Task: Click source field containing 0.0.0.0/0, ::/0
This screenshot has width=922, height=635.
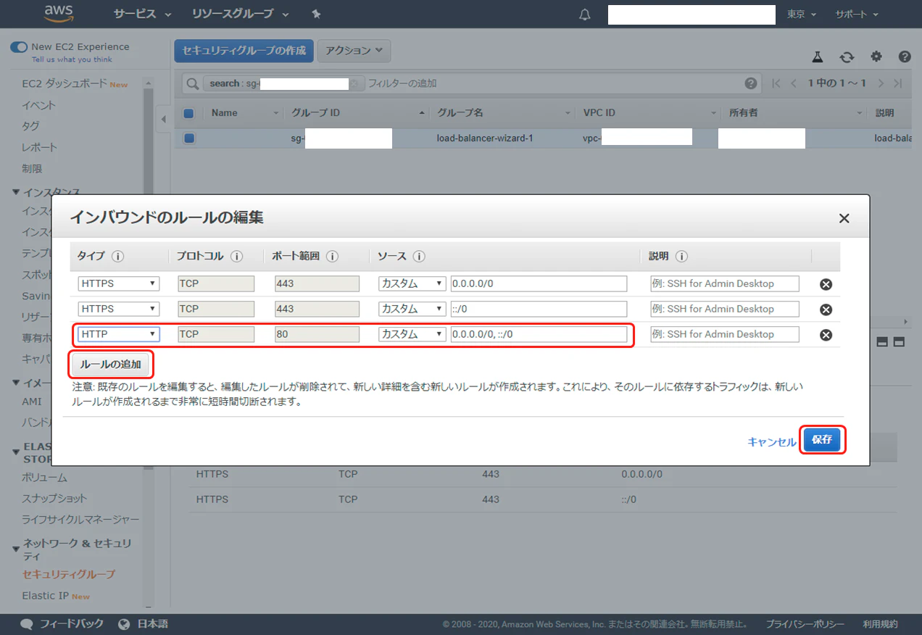Action: coord(539,334)
